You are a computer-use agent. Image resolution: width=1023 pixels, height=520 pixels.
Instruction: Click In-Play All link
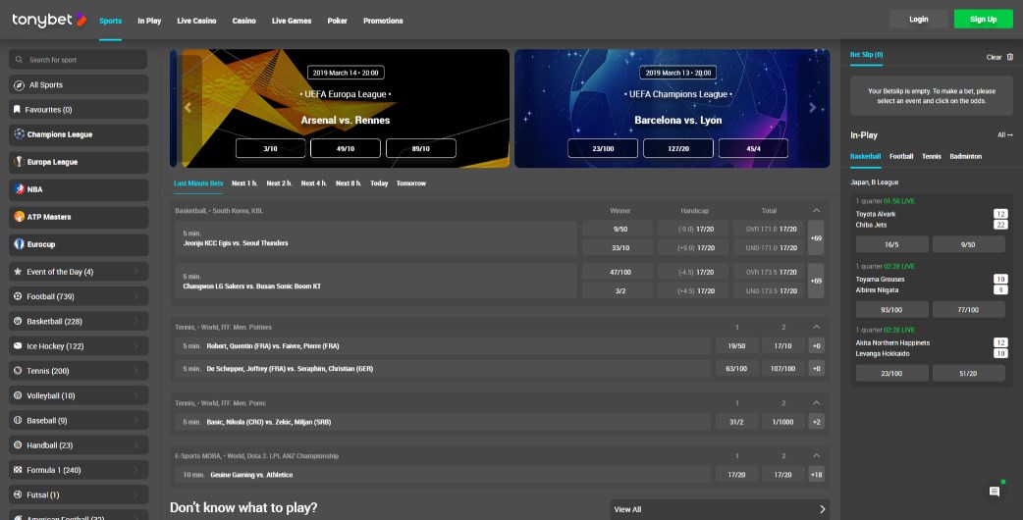(1004, 134)
